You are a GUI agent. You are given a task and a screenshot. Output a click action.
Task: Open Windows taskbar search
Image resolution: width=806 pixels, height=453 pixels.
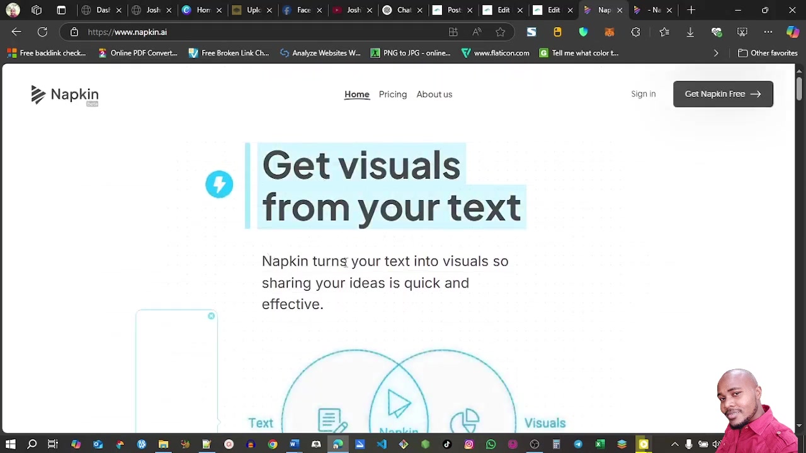point(32,445)
